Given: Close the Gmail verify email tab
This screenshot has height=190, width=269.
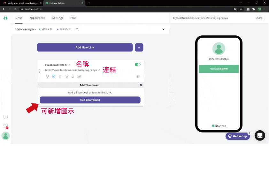Looking at the screenshot, I should pos(41,3).
